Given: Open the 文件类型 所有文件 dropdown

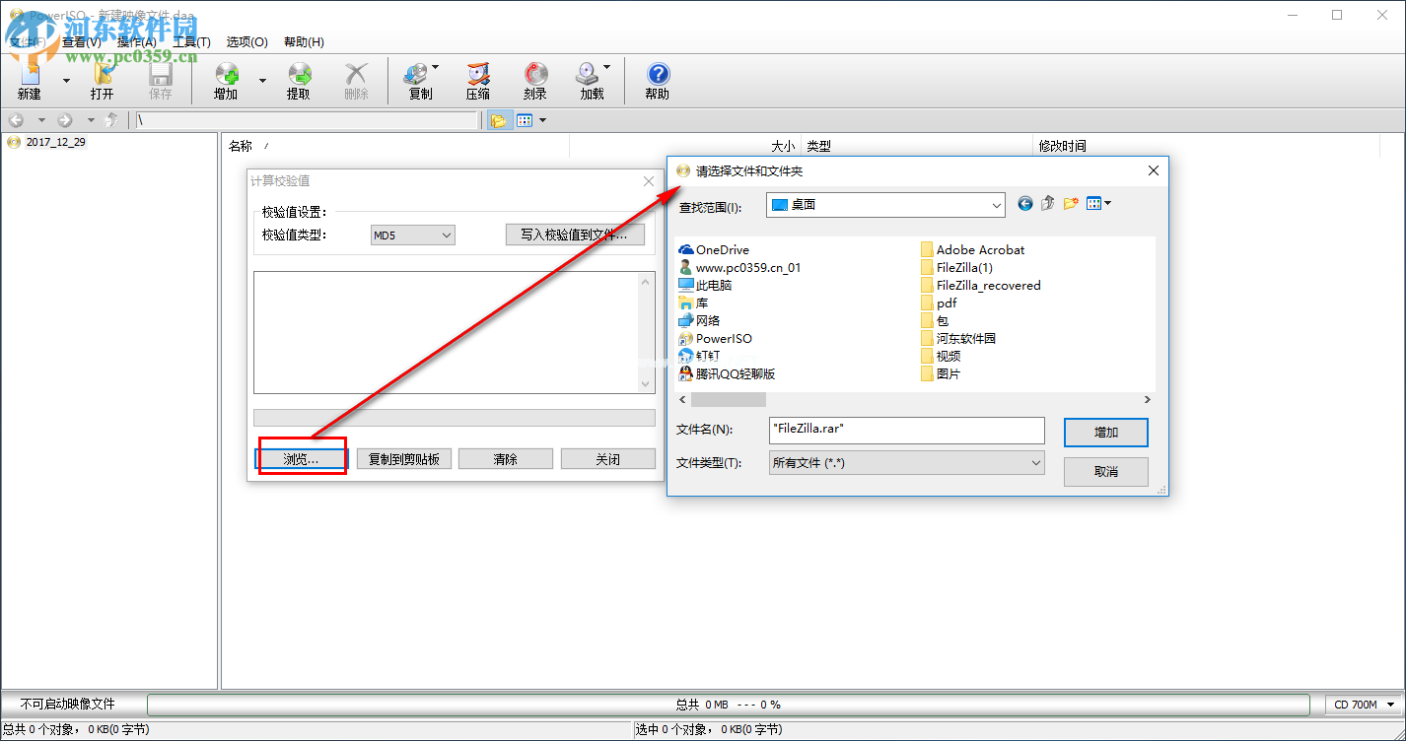Looking at the screenshot, I should coord(906,462).
